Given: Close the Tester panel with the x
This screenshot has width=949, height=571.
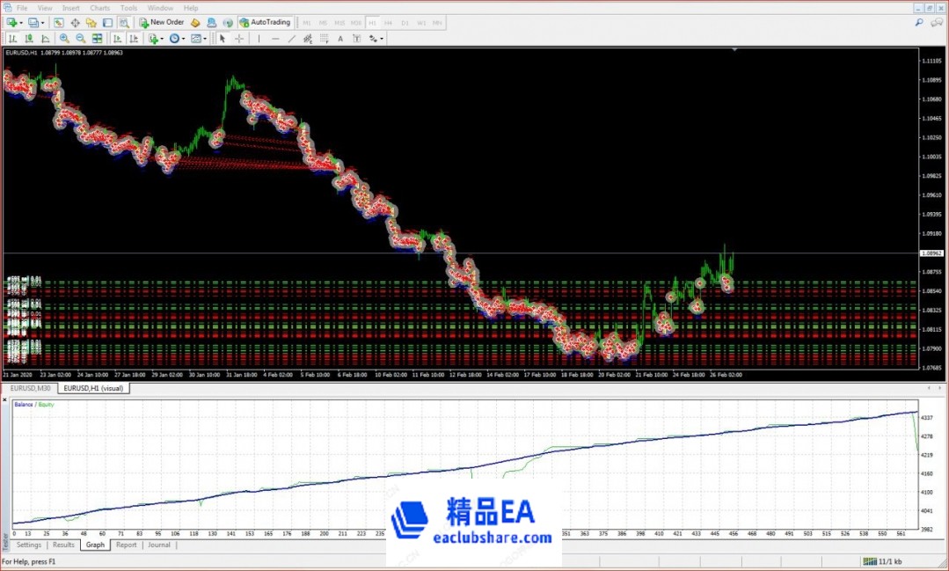Looking at the screenshot, I should 6,400.
